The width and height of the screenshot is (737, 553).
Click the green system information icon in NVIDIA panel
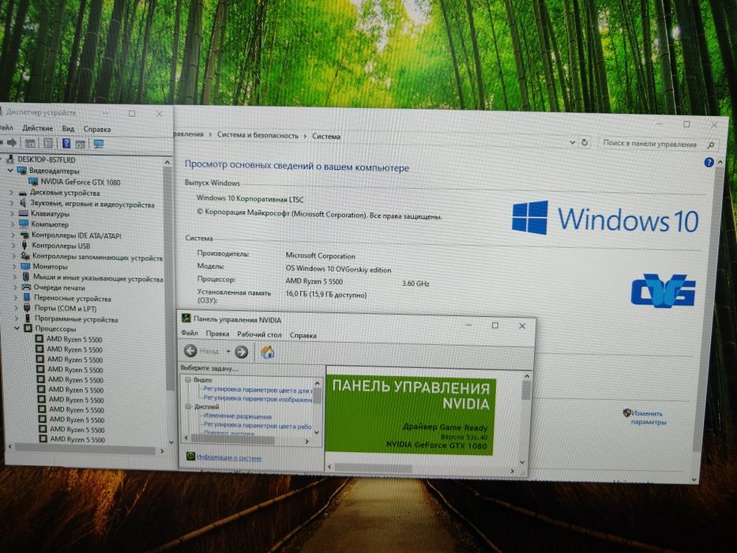pyautogui.click(x=190, y=456)
